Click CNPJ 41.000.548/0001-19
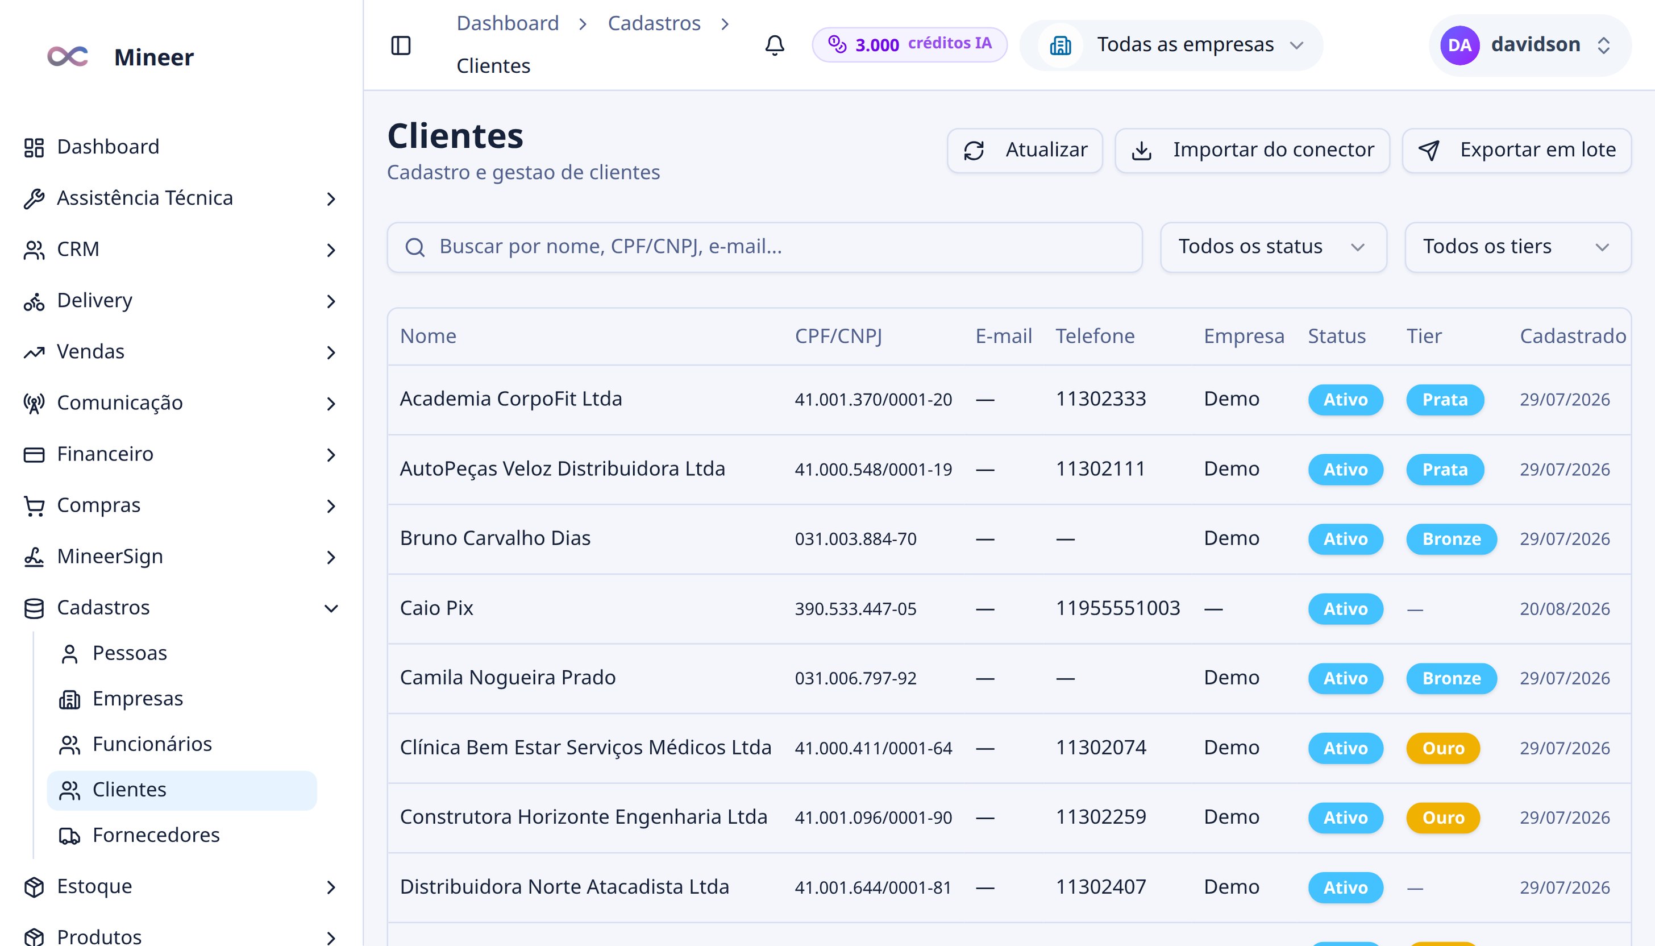 [x=873, y=469]
